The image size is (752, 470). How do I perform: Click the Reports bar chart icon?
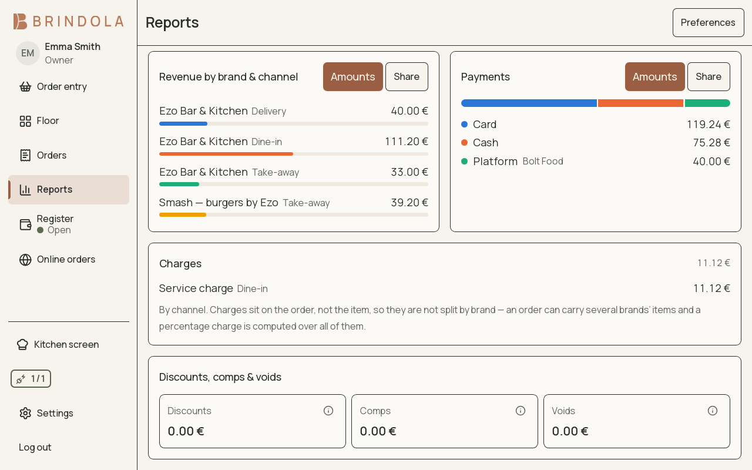25,190
